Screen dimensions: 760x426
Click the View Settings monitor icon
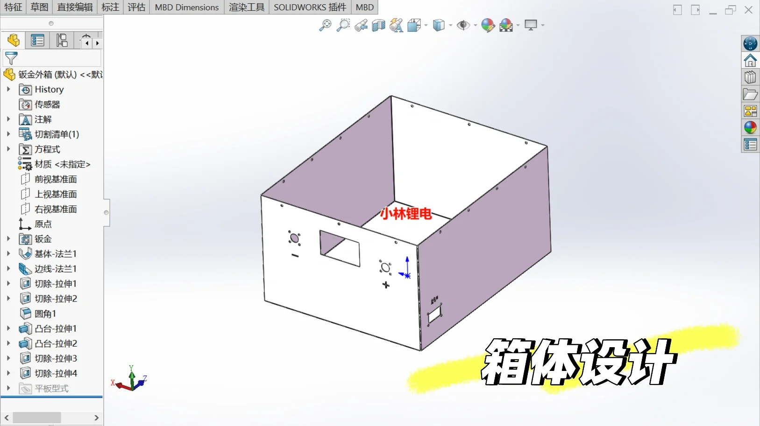(x=531, y=25)
